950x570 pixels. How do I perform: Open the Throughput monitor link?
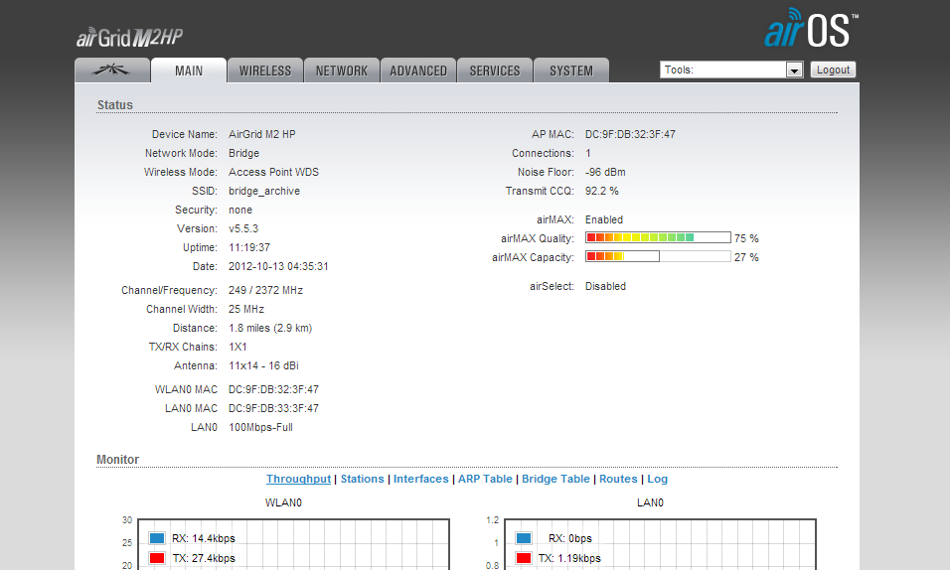(x=299, y=479)
